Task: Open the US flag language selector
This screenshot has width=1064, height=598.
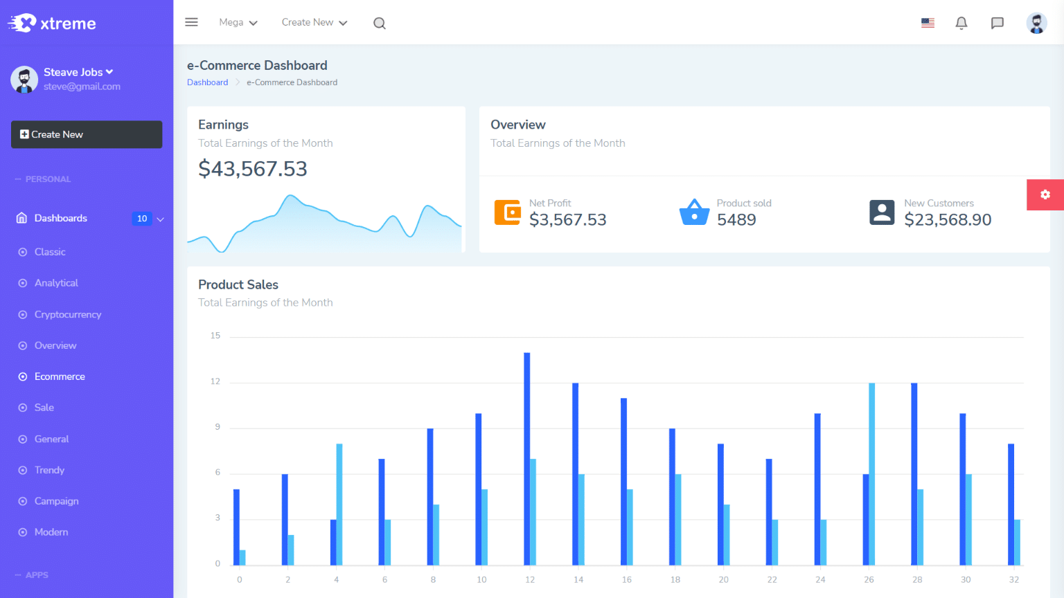Action: click(x=928, y=23)
